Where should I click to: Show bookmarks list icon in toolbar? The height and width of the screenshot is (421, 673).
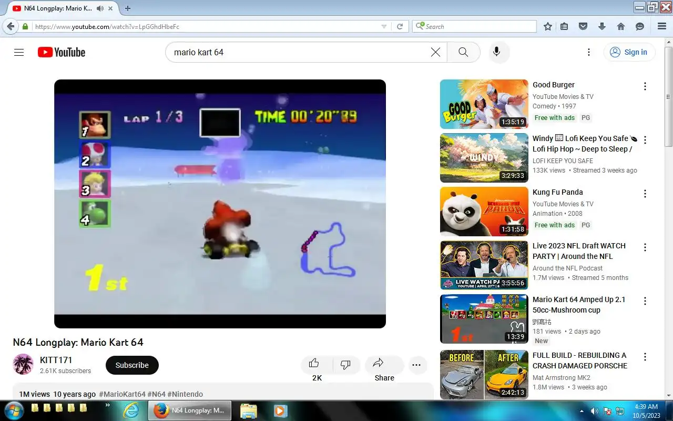click(x=564, y=26)
